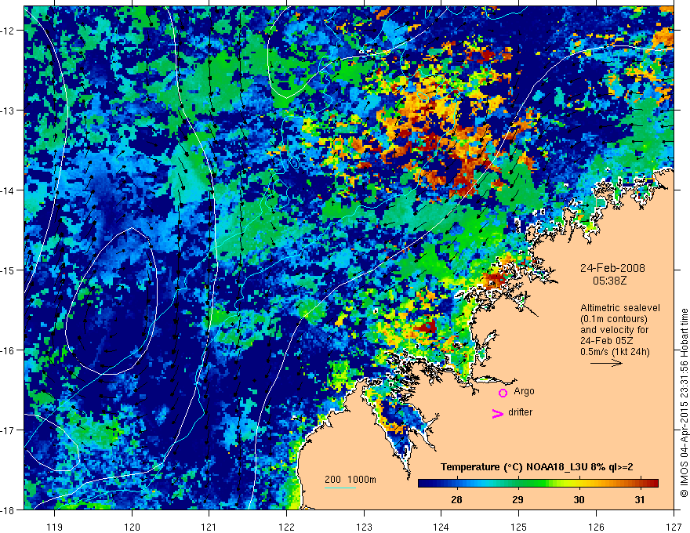Click the magenta Argo circle legend marker
690x533 pixels.
tap(503, 393)
